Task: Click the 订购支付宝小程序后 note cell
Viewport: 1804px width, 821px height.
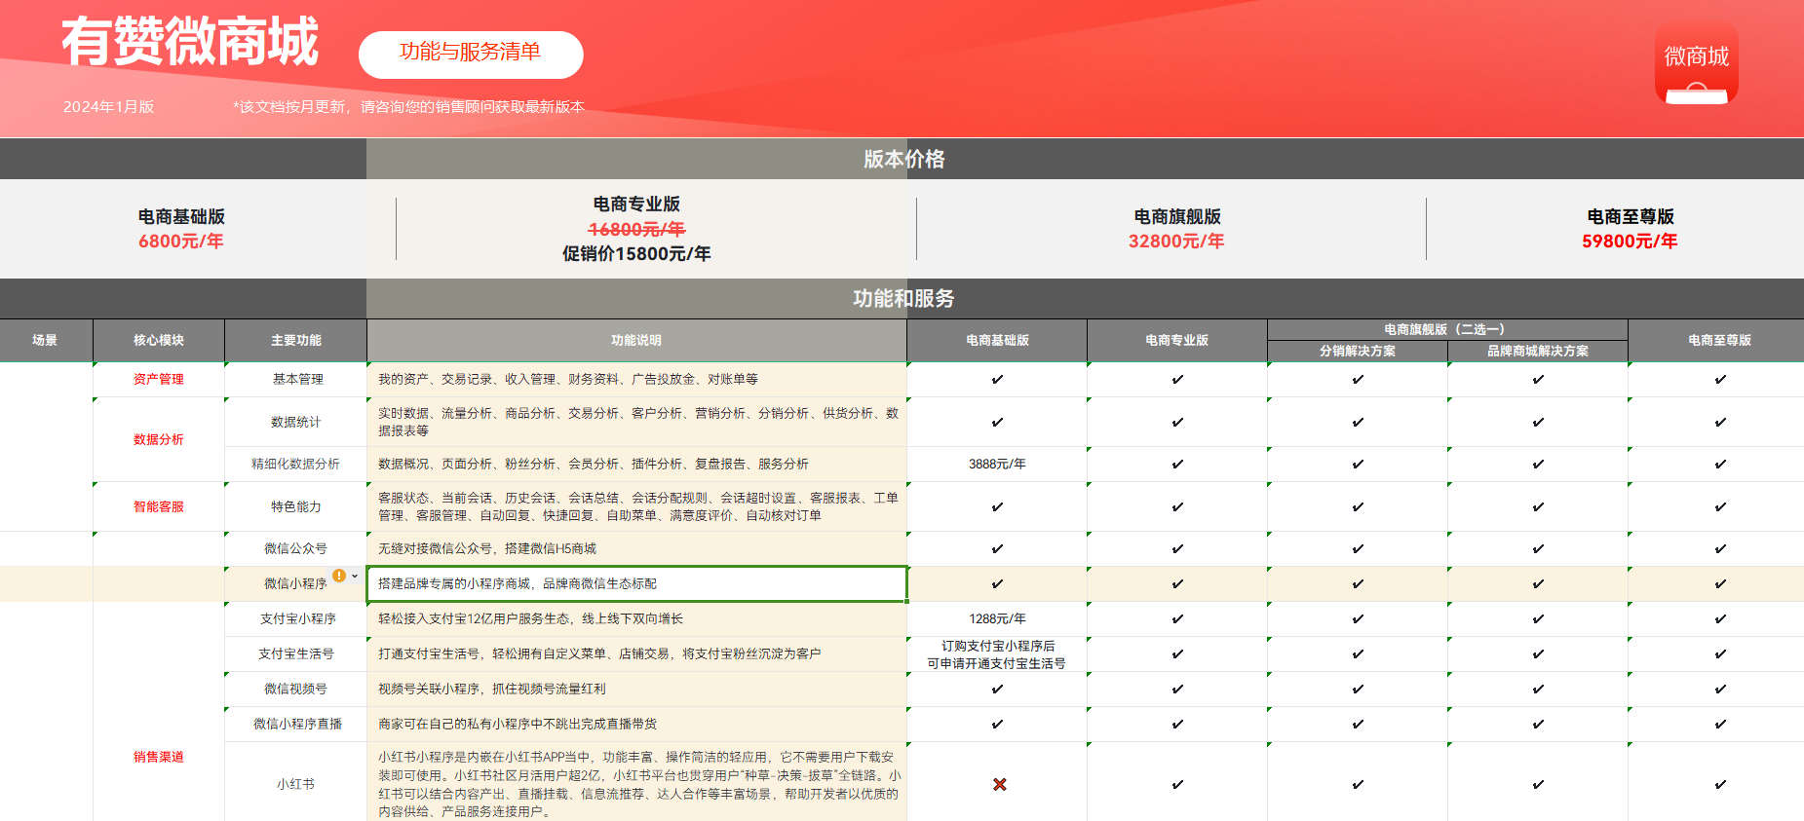Action: pos(997,653)
